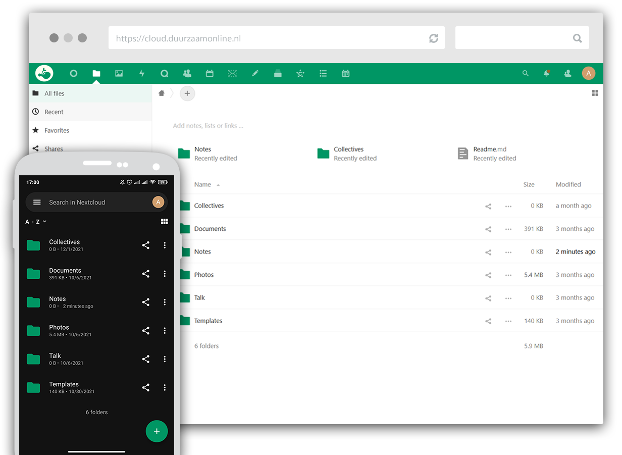This screenshot has height=455, width=622.
Task: Toggle grid view in desktop file list
Action: 595,93
